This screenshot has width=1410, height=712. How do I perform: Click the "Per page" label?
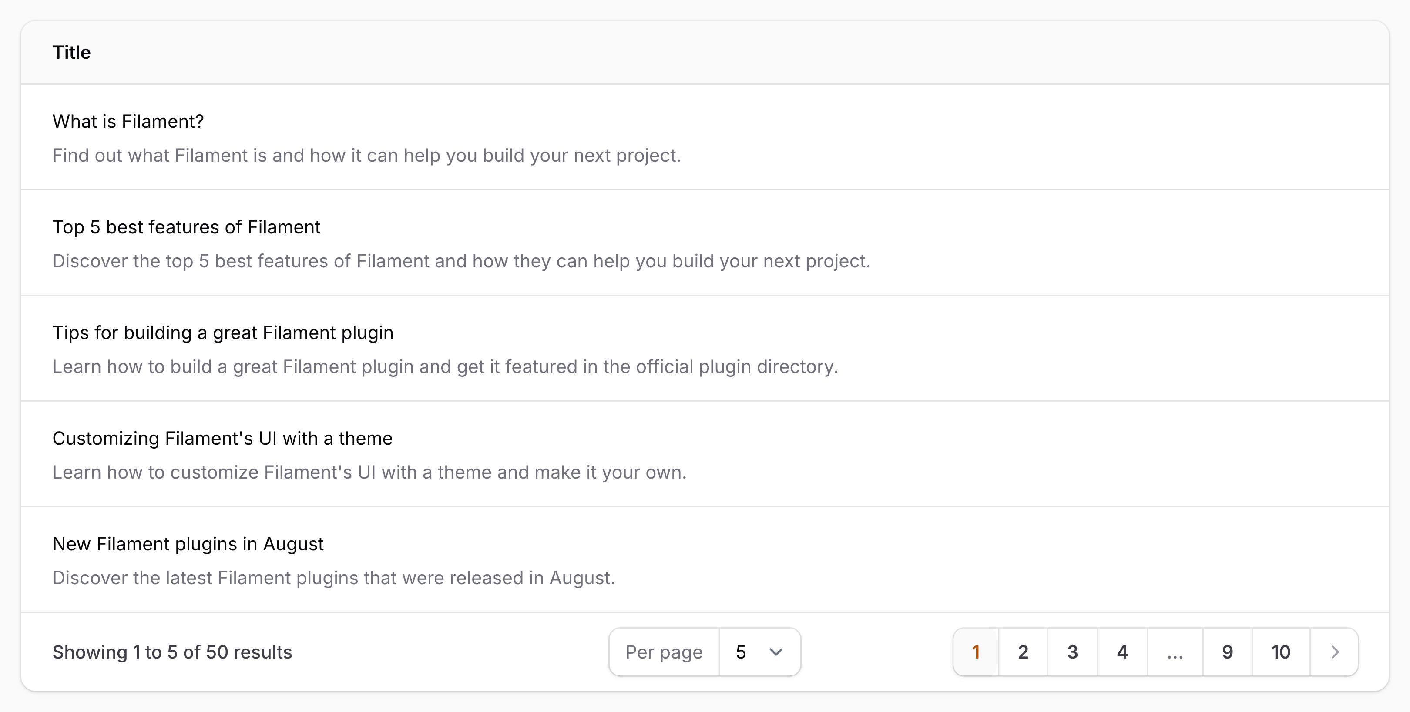pos(663,652)
